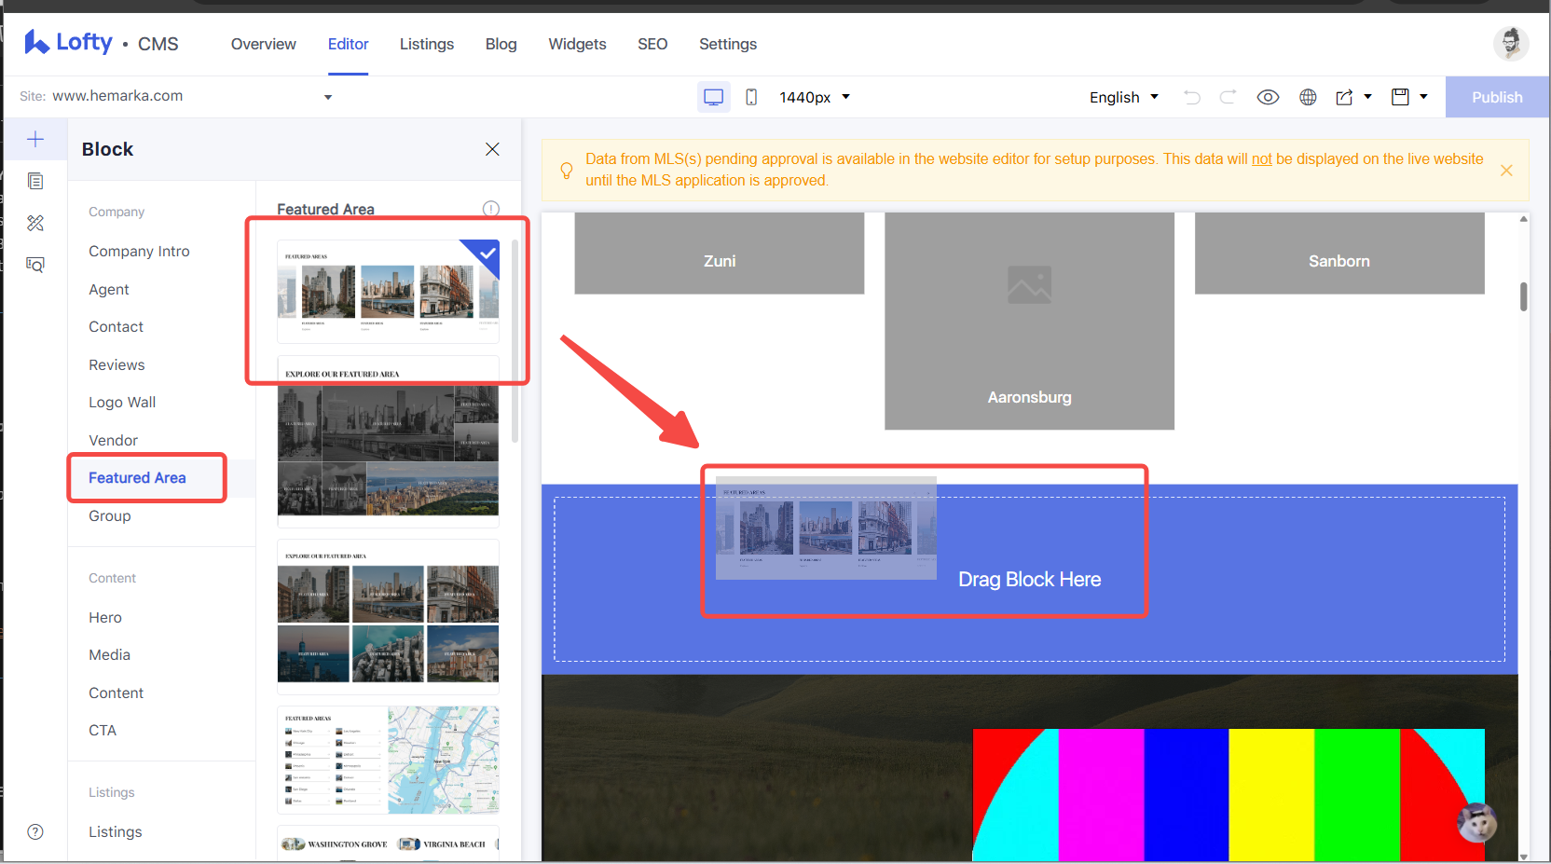Select Company Intro block category
This screenshot has width=1551, height=864.
pyautogui.click(x=139, y=252)
